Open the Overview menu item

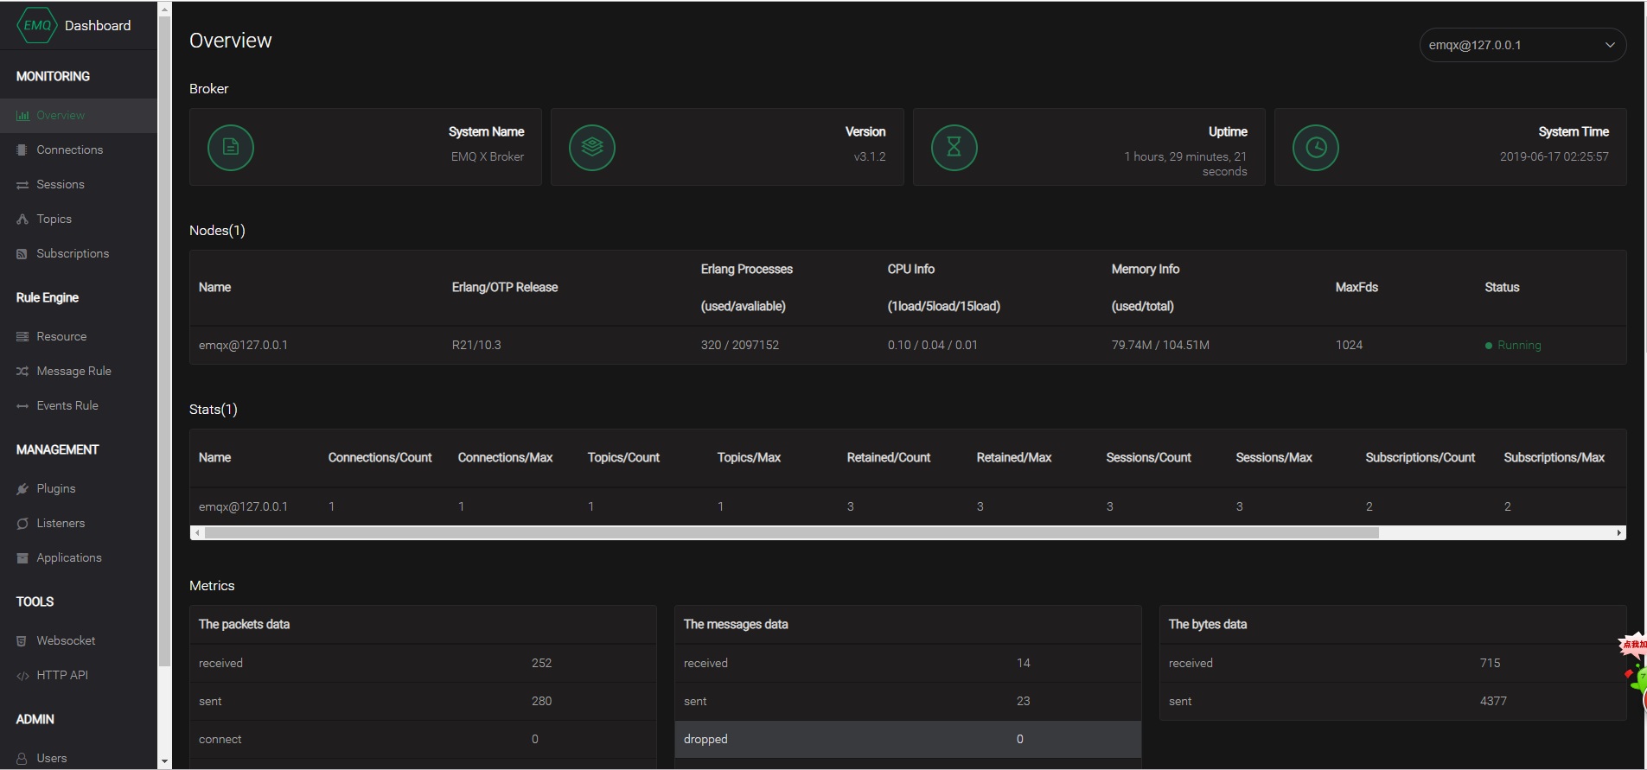point(79,115)
